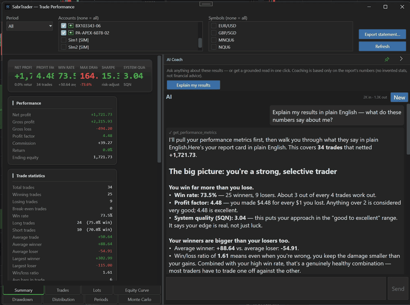Click the Performance section header
Screen dimensions: 410x305
tap(29, 103)
